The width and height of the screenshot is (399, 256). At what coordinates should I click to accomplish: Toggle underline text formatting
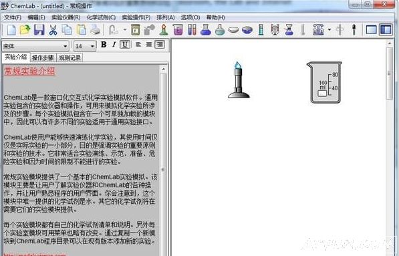(x=125, y=45)
